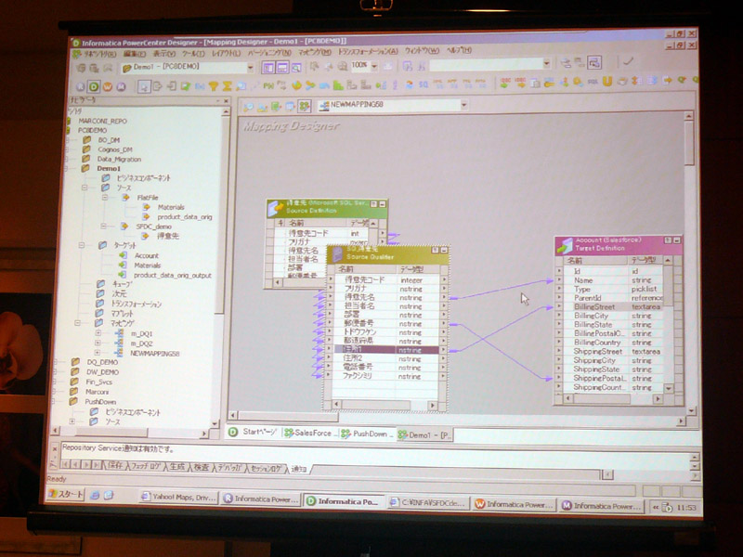Click the Navigator panel close X button
The height and width of the screenshot is (557, 743).
point(226,101)
